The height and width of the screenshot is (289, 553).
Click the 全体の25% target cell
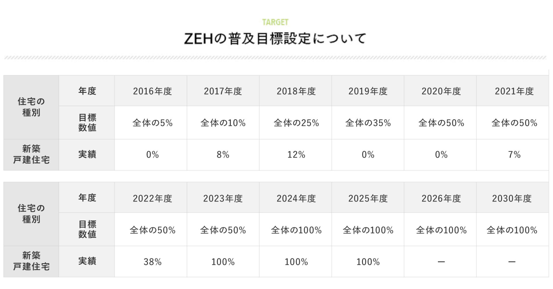(x=296, y=123)
